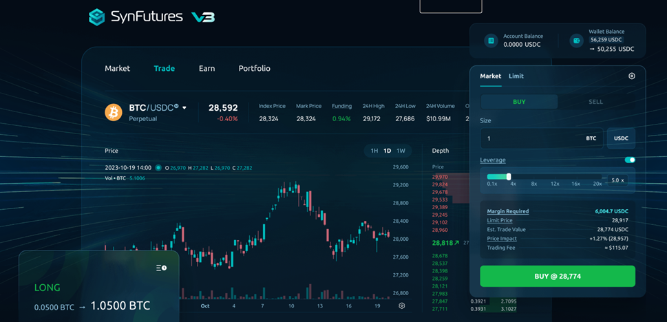The height and width of the screenshot is (322, 667).
Task: Open order panel settings gear icon
Action: [632, 76]
